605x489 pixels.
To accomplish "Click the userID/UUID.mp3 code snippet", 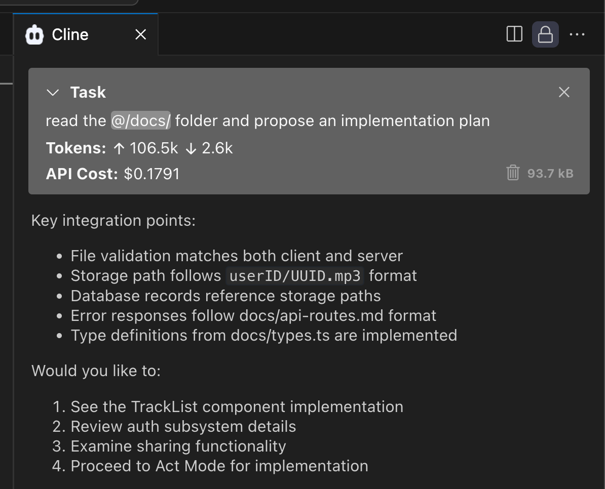I will [295, 276].
